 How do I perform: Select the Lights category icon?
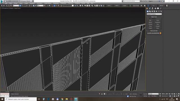(x=152, y=12)
